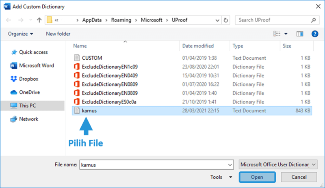
Task: Click the New folder button
Action: tap(58, 34)
